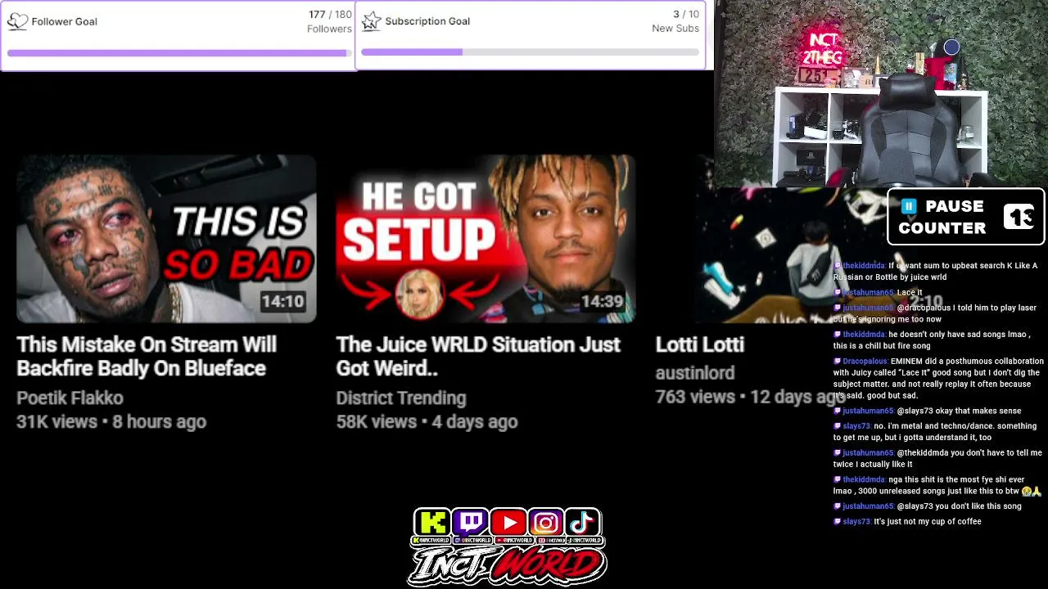Open the "HE GOT SETUP" Juice WRLD thumbnail
Image resolution: width=1048 pixels, height=589 pixels.
[x=486, y=239]
